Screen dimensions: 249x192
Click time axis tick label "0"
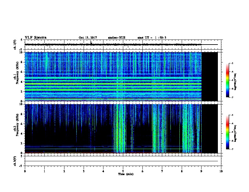pyautogui.click(x=25, y=171)
